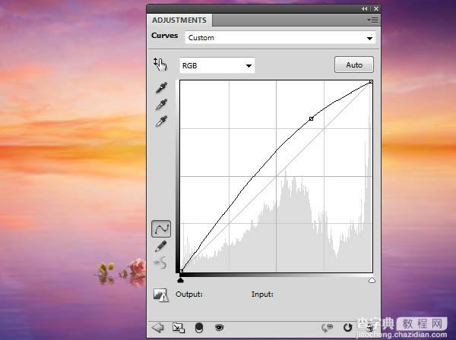Viewport: 456px width, 340px height.
Task: Click the Input value label
Action: 262,294
